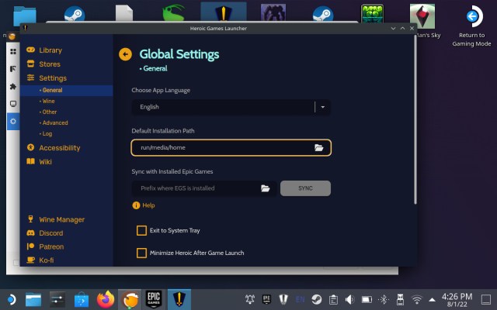Open Stores in the Heroic sidebar
Image resolution: width=497 pixels, height=310 pixels.
43,64
